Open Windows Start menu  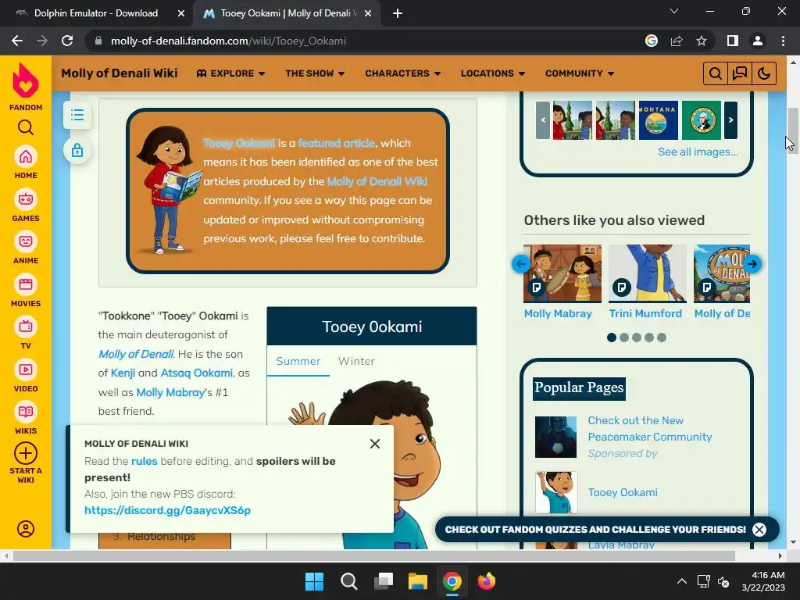click(x=314, y=580)
